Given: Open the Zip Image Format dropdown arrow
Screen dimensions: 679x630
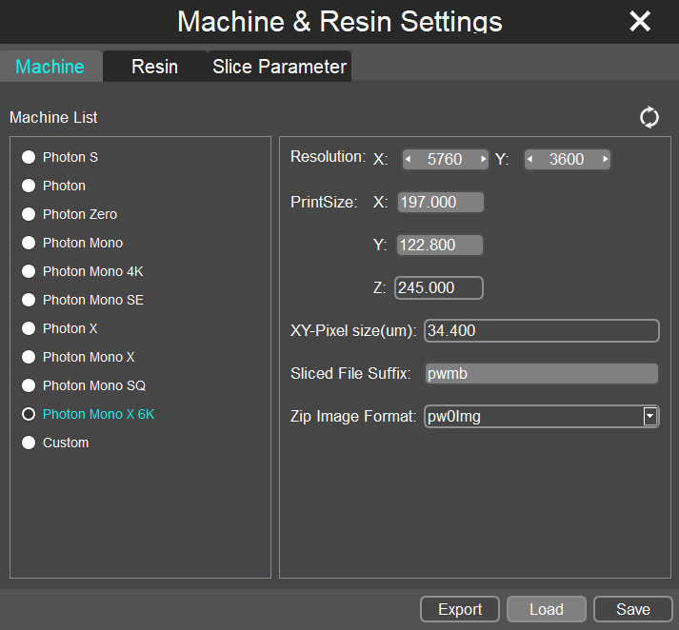Looking at the screenshot, I should coord(649,417).
